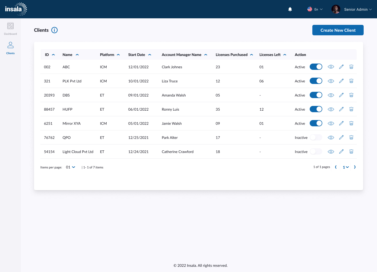
Task: Expand the Senior Admin user menu
Action: [x=358, y=9]
